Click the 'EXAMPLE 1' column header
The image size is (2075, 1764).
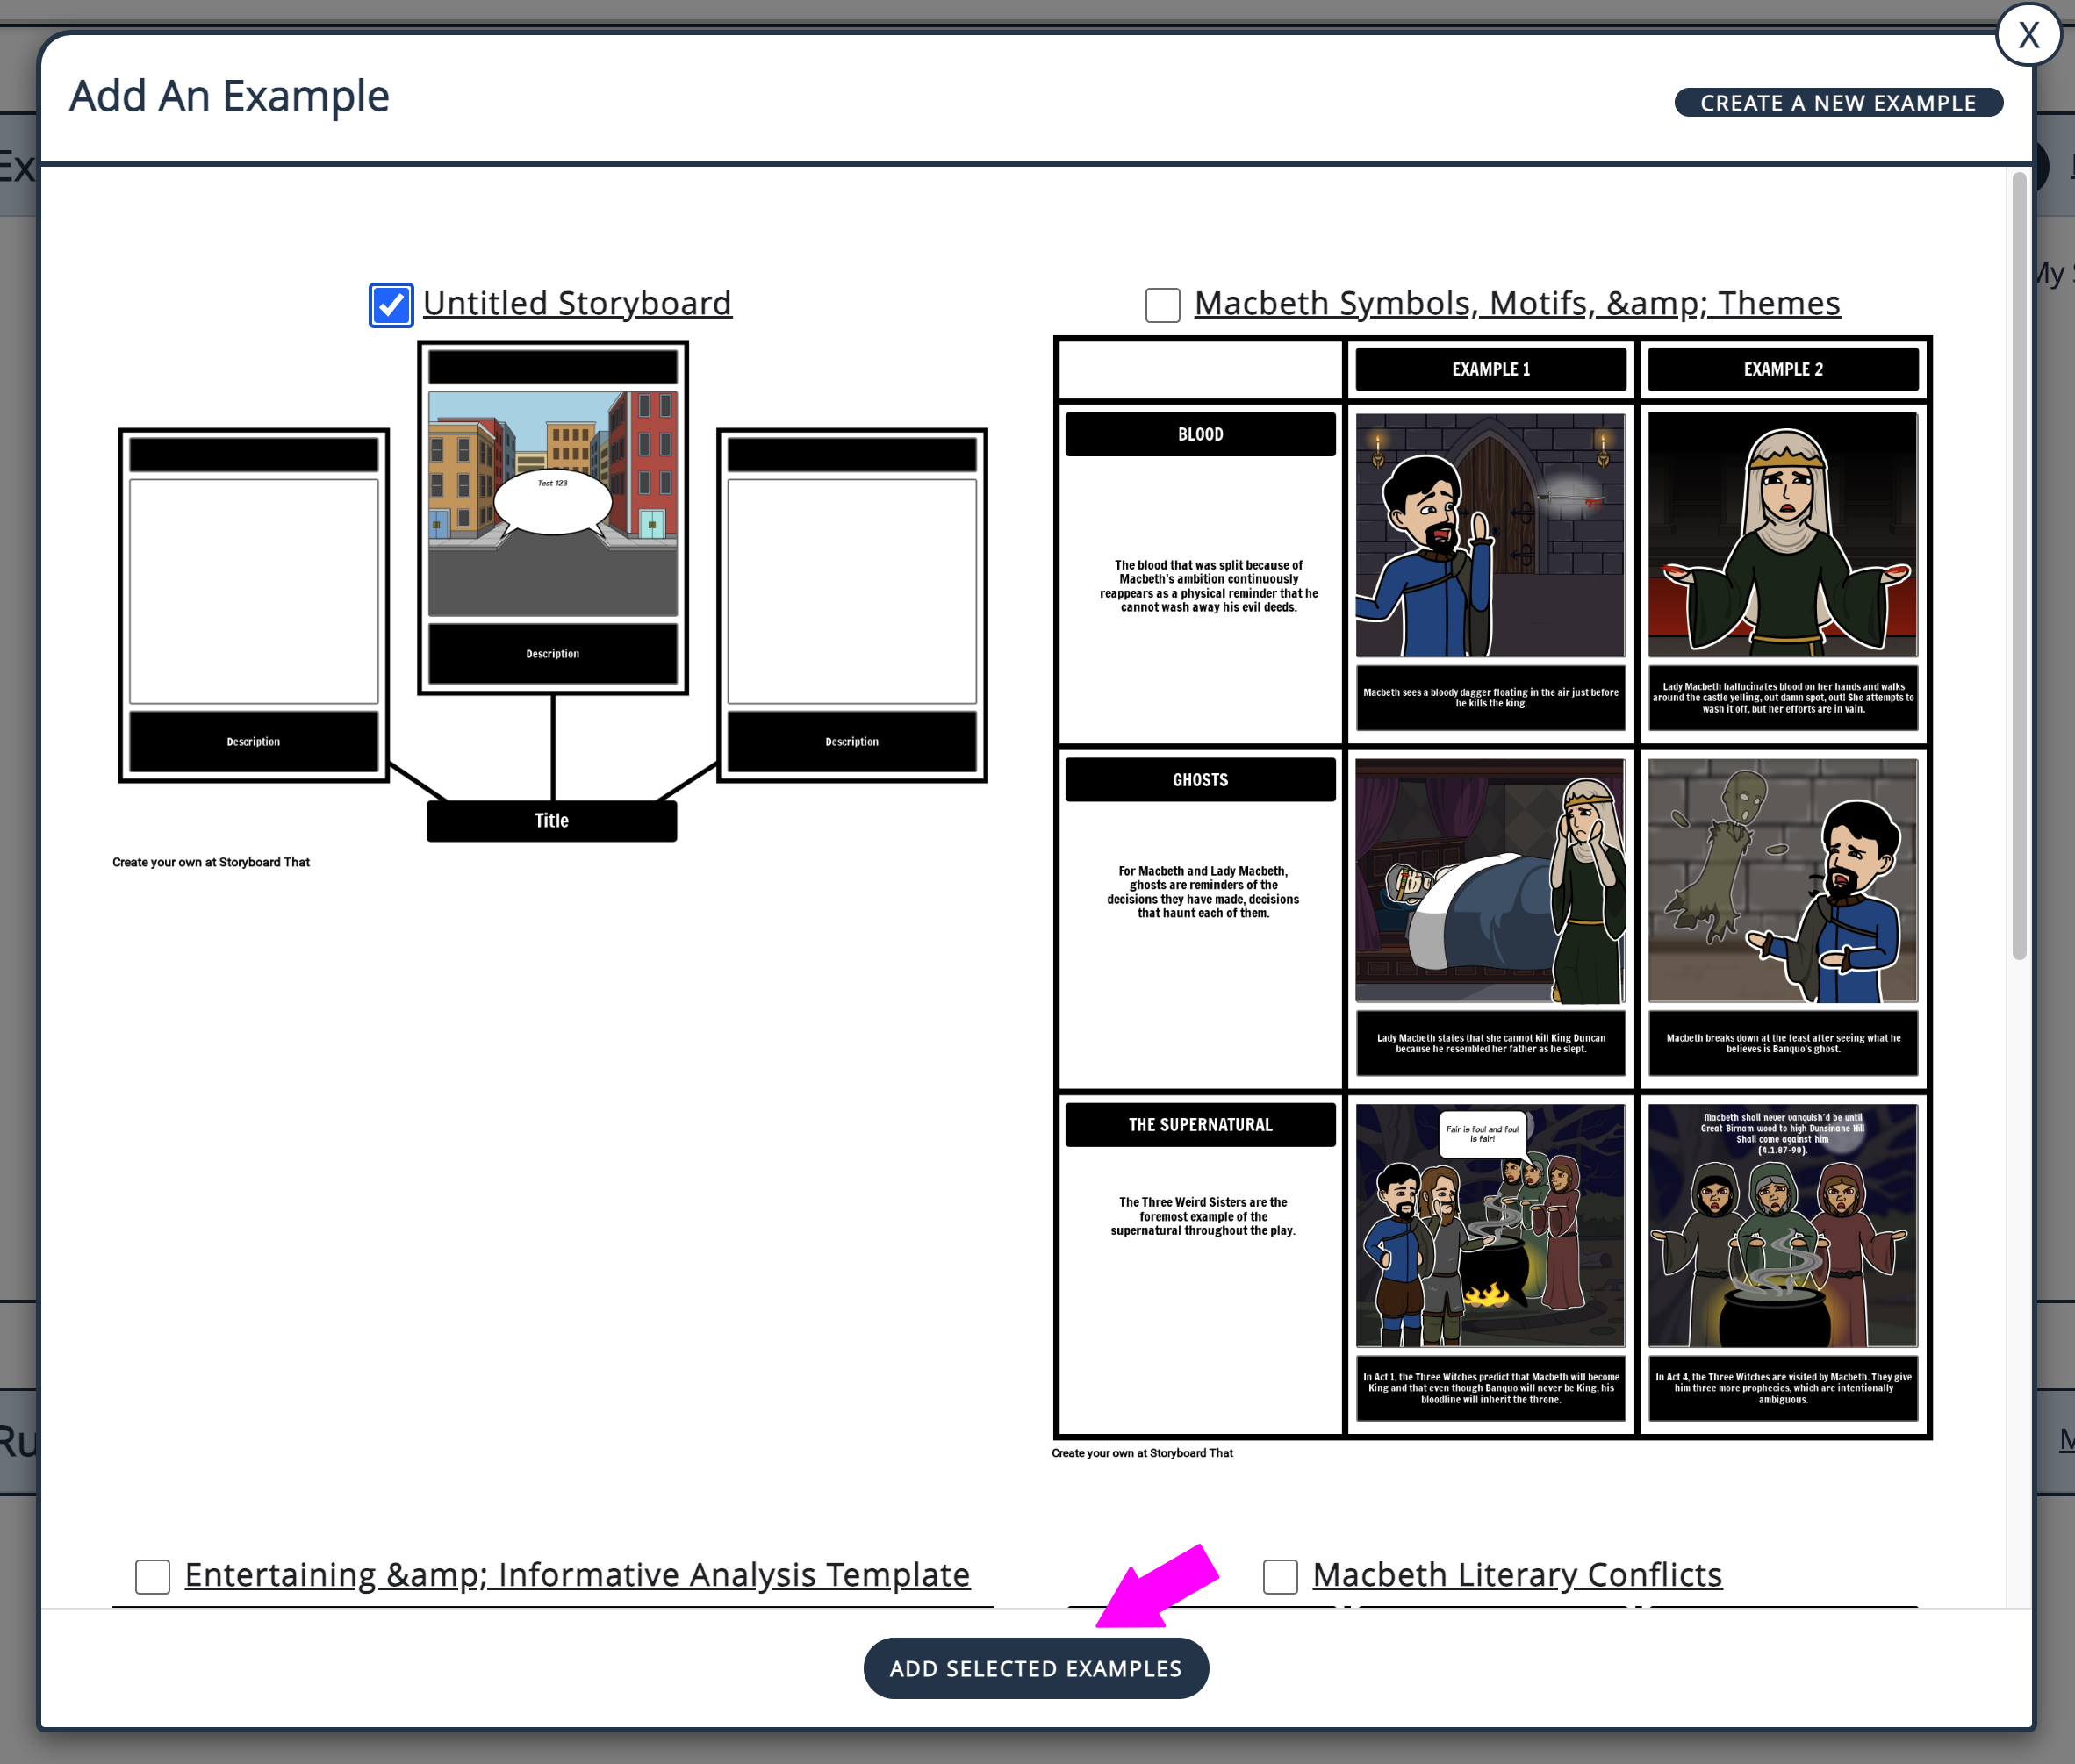coord(1490,369)
